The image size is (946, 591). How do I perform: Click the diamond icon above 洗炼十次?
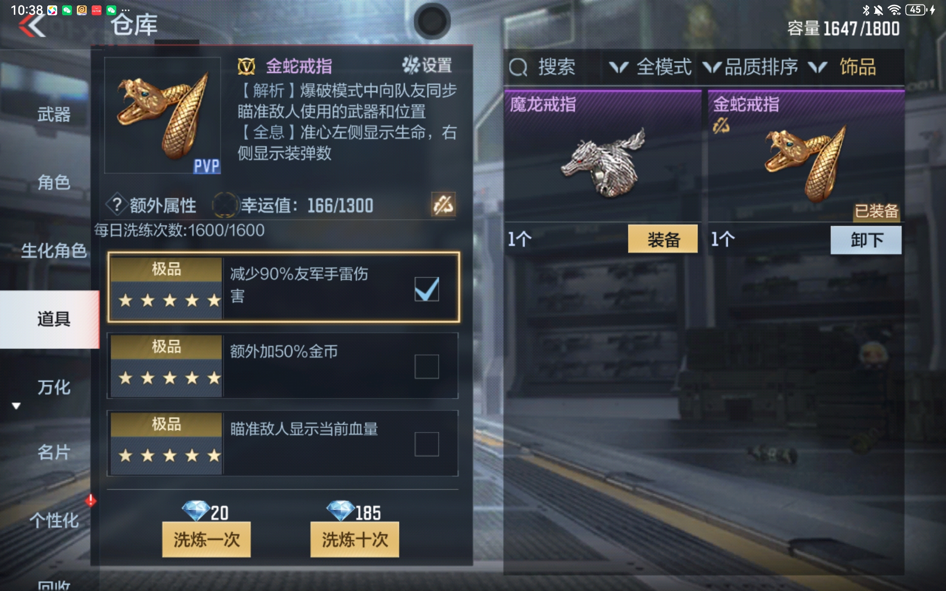(x=340, y=511)
